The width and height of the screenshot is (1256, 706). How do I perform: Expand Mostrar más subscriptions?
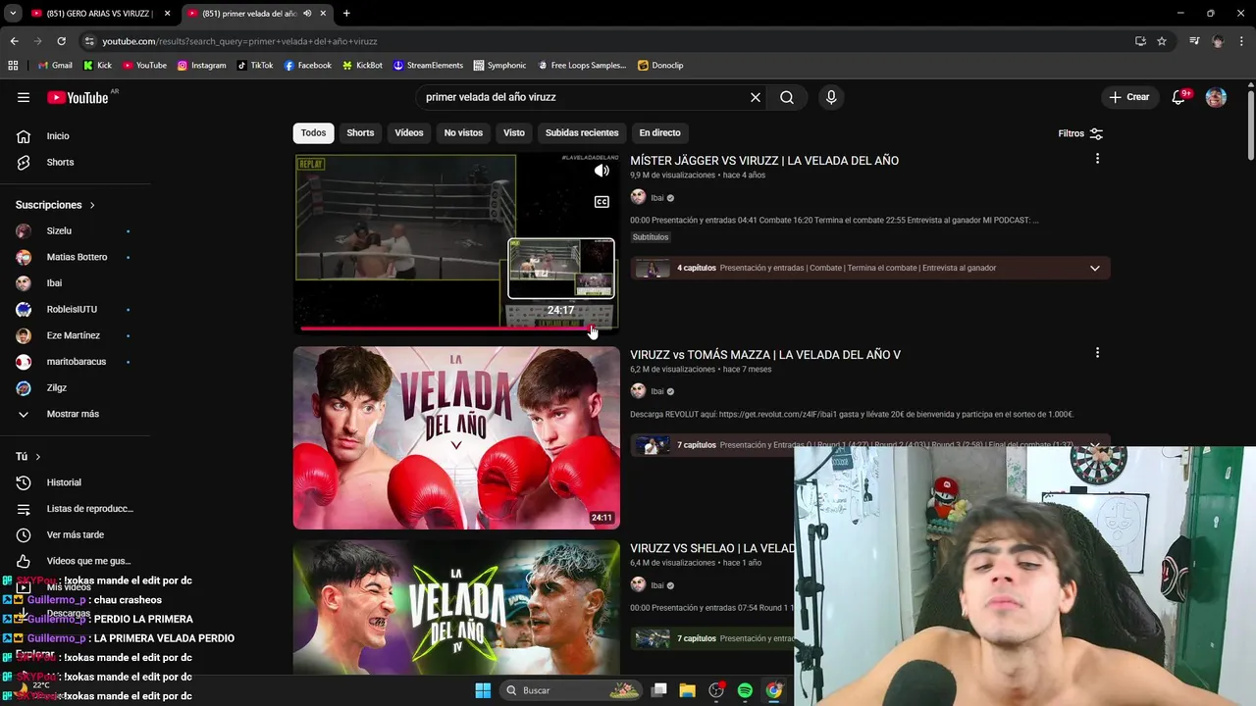75,414
